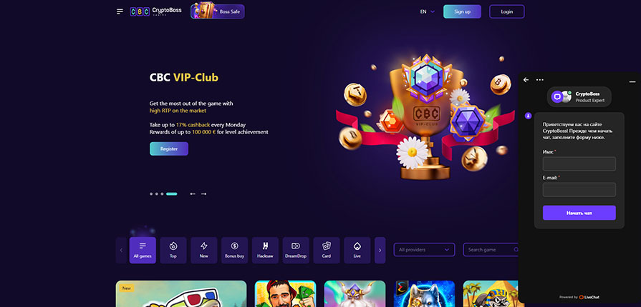Click the chat E-mail input field
The width and height of the screenshot is (641, 307).
[x=579, y=190]
